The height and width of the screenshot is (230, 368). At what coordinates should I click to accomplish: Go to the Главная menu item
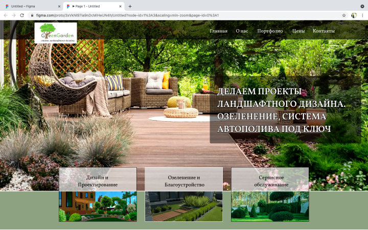tap(219, 31)
